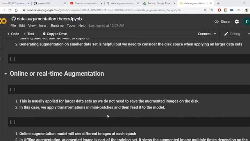Click the lock icon in address bar
Viewport: 250px width, 141px height.
point(23,10)
